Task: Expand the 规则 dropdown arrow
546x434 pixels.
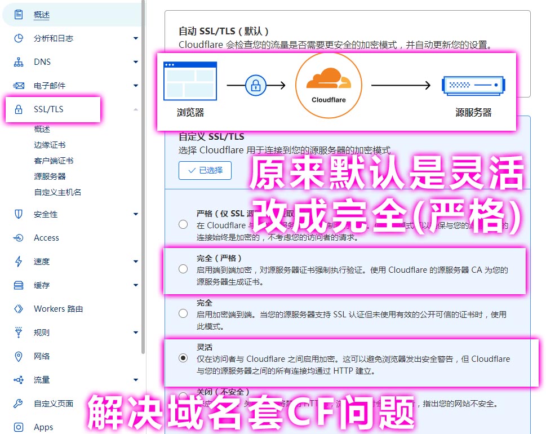Action: tap(136, 333)
